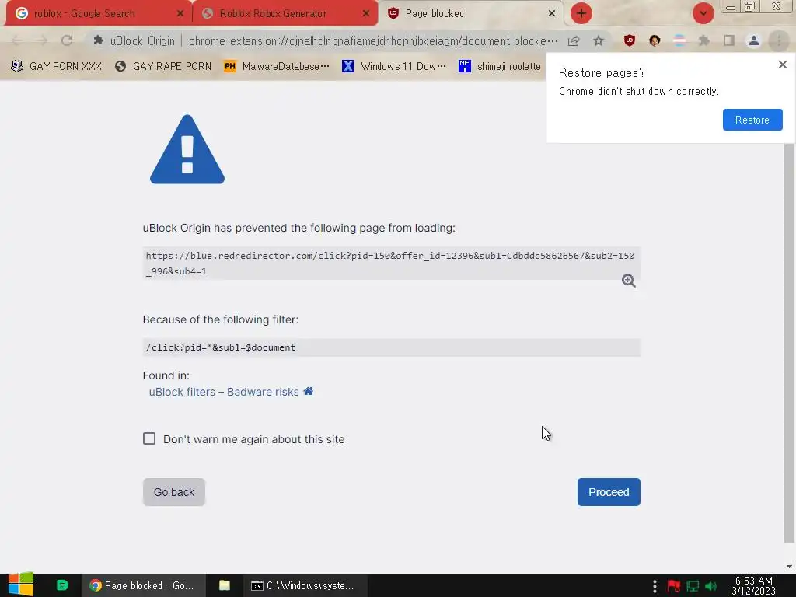Click the blue warning triangle image
The image size is (796, 597).
point(187,149)
